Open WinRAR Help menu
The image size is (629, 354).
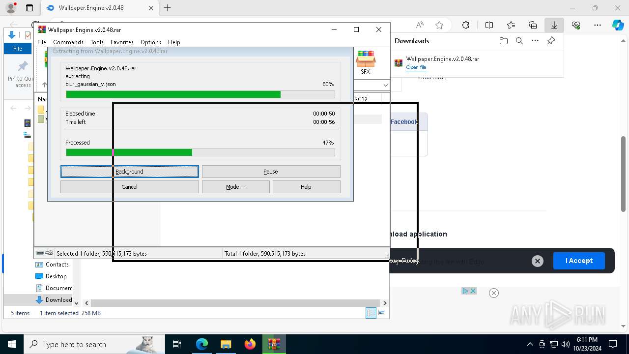[174, 42]
